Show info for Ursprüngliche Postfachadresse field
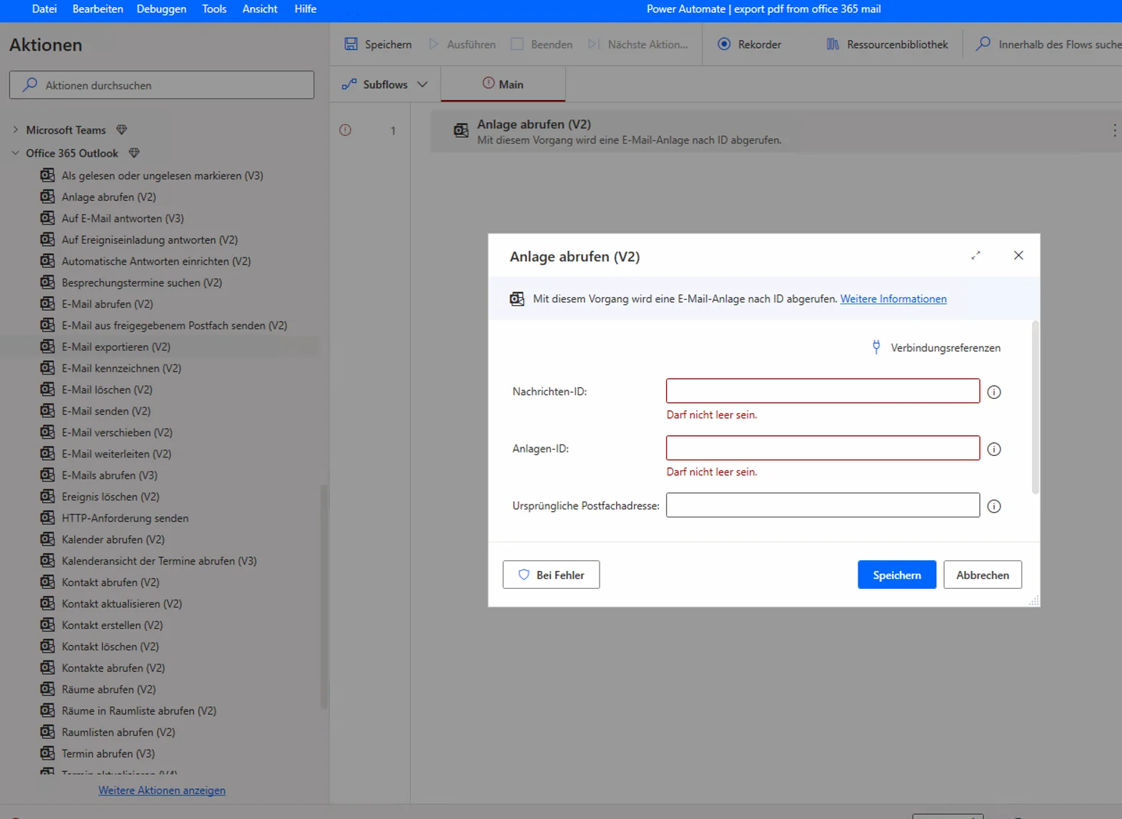The width and height of the screenshot is (1122, 819). coord(994,506)
